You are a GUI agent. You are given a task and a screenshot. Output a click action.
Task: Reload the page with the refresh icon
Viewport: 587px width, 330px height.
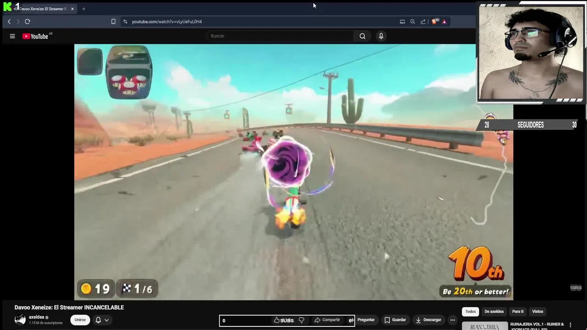coord(28,22)
